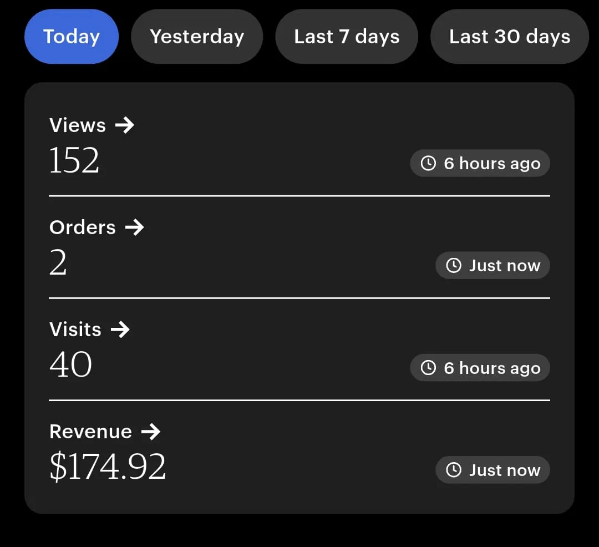Click the arrow icon next to Orders
This screenshot has width=599, height=547.
[134, 227]
